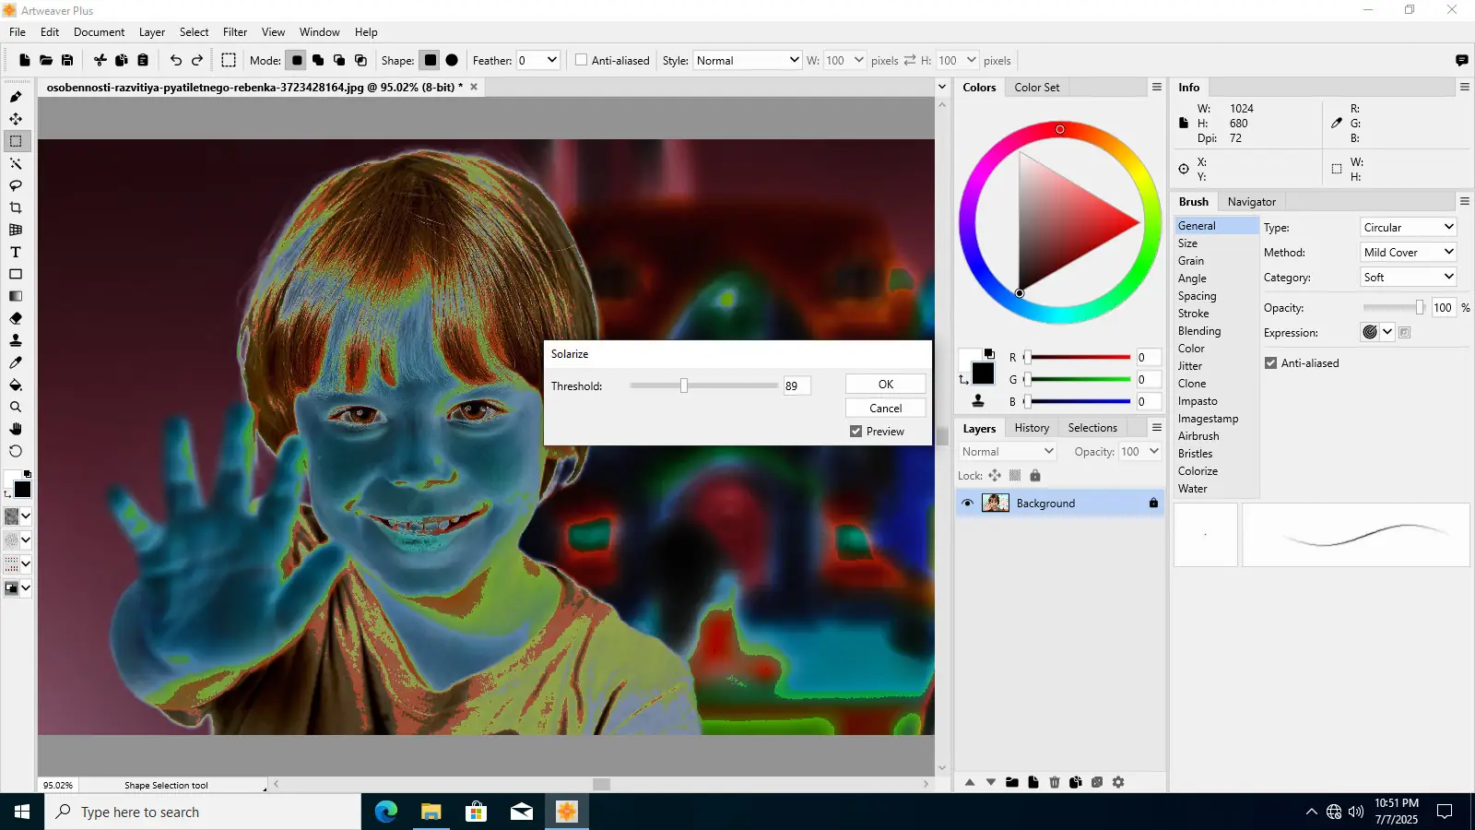Select the Crop tool
This screenshot has width=1475, height=830.
point(16,207)
